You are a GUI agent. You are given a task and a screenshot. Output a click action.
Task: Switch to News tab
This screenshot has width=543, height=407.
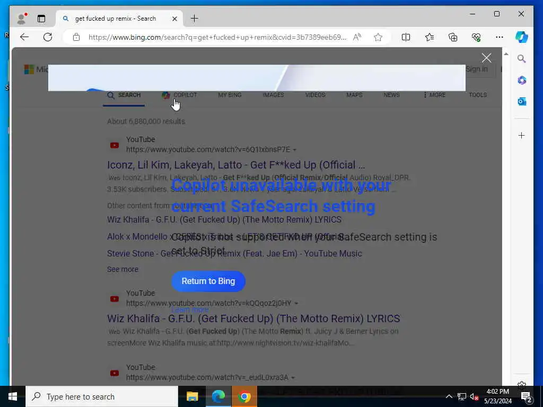coord(391,95)
